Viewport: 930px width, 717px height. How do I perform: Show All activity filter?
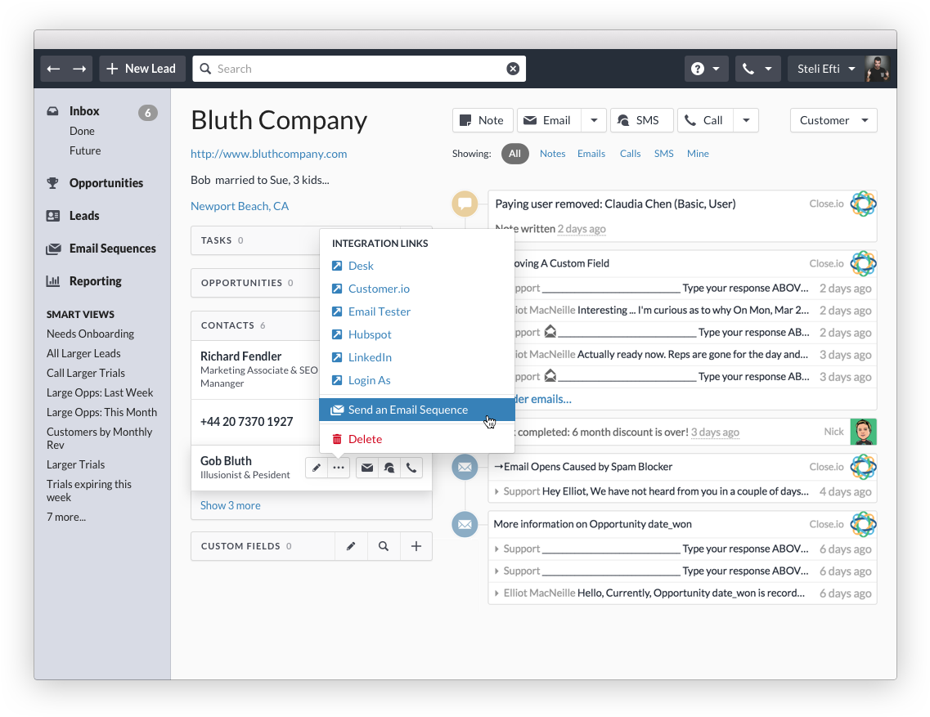pos(514,154)
